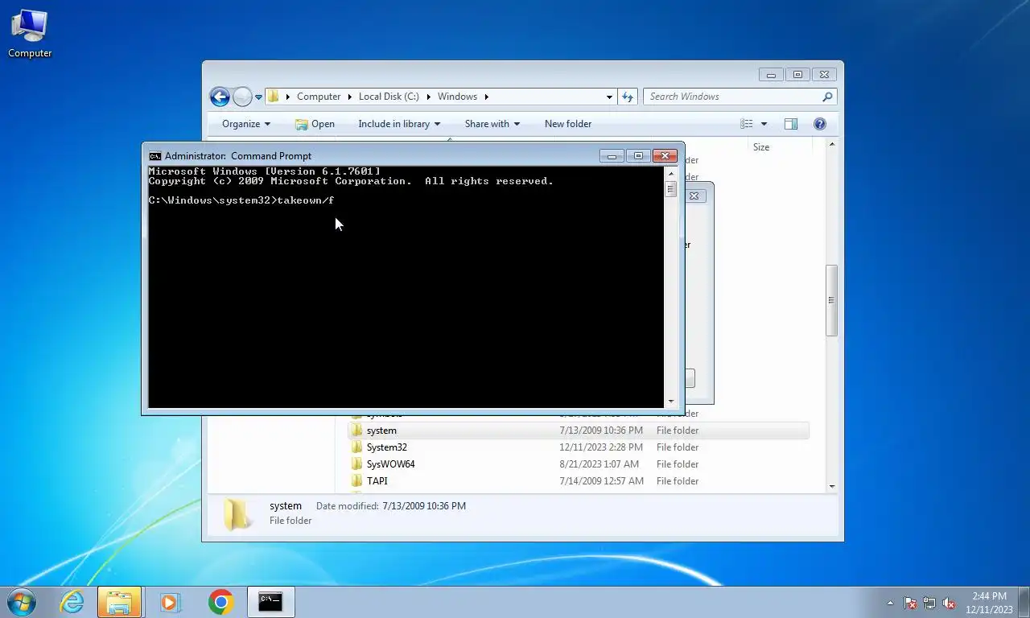Sort by Size column header
Image resolution: width=1030 pixels, height=618 pixels.
click(761, 147)
